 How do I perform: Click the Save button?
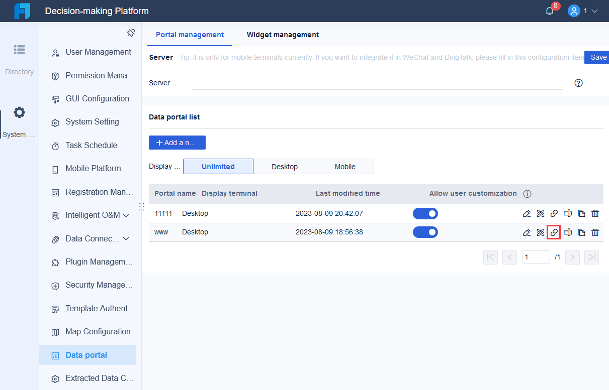pos(597,57)
